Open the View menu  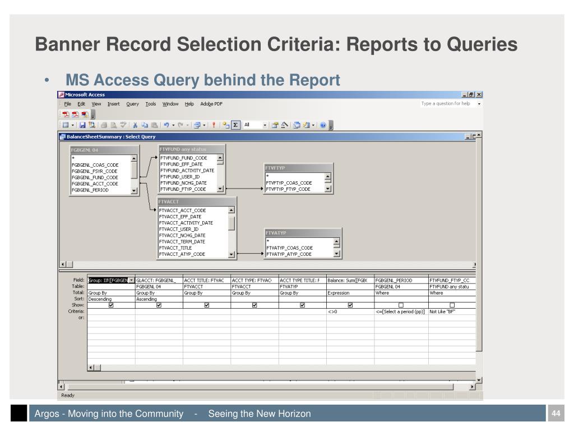[96, 104]
